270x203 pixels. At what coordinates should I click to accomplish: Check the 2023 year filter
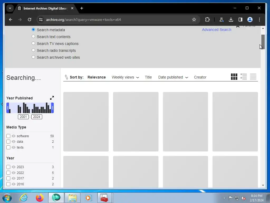[x=8, y=167]
